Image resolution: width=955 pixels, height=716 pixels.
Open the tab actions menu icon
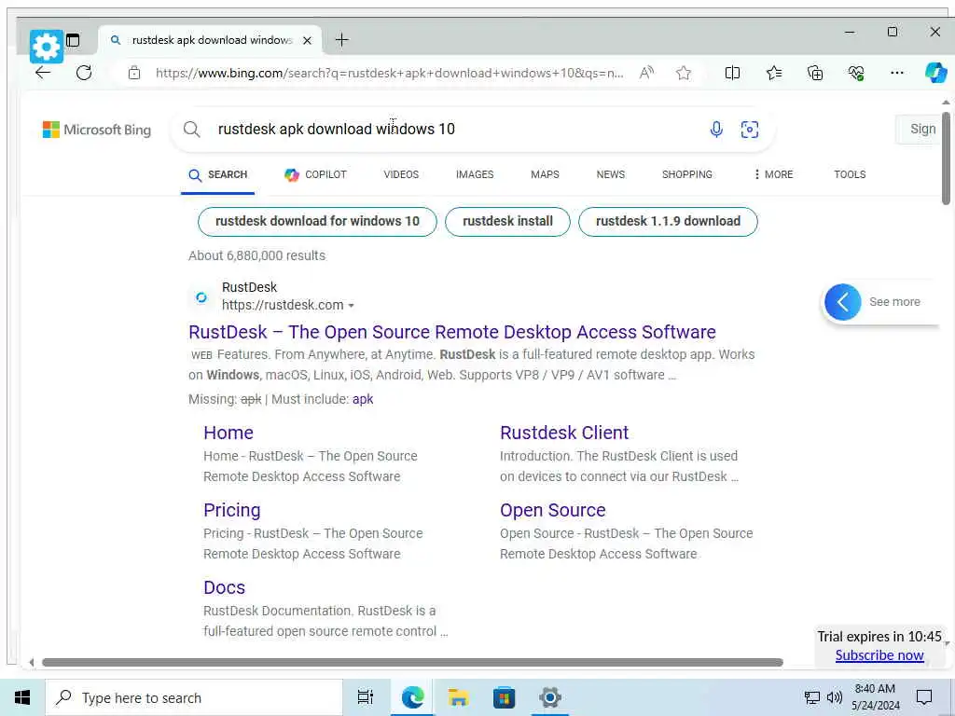coord(73,40)
